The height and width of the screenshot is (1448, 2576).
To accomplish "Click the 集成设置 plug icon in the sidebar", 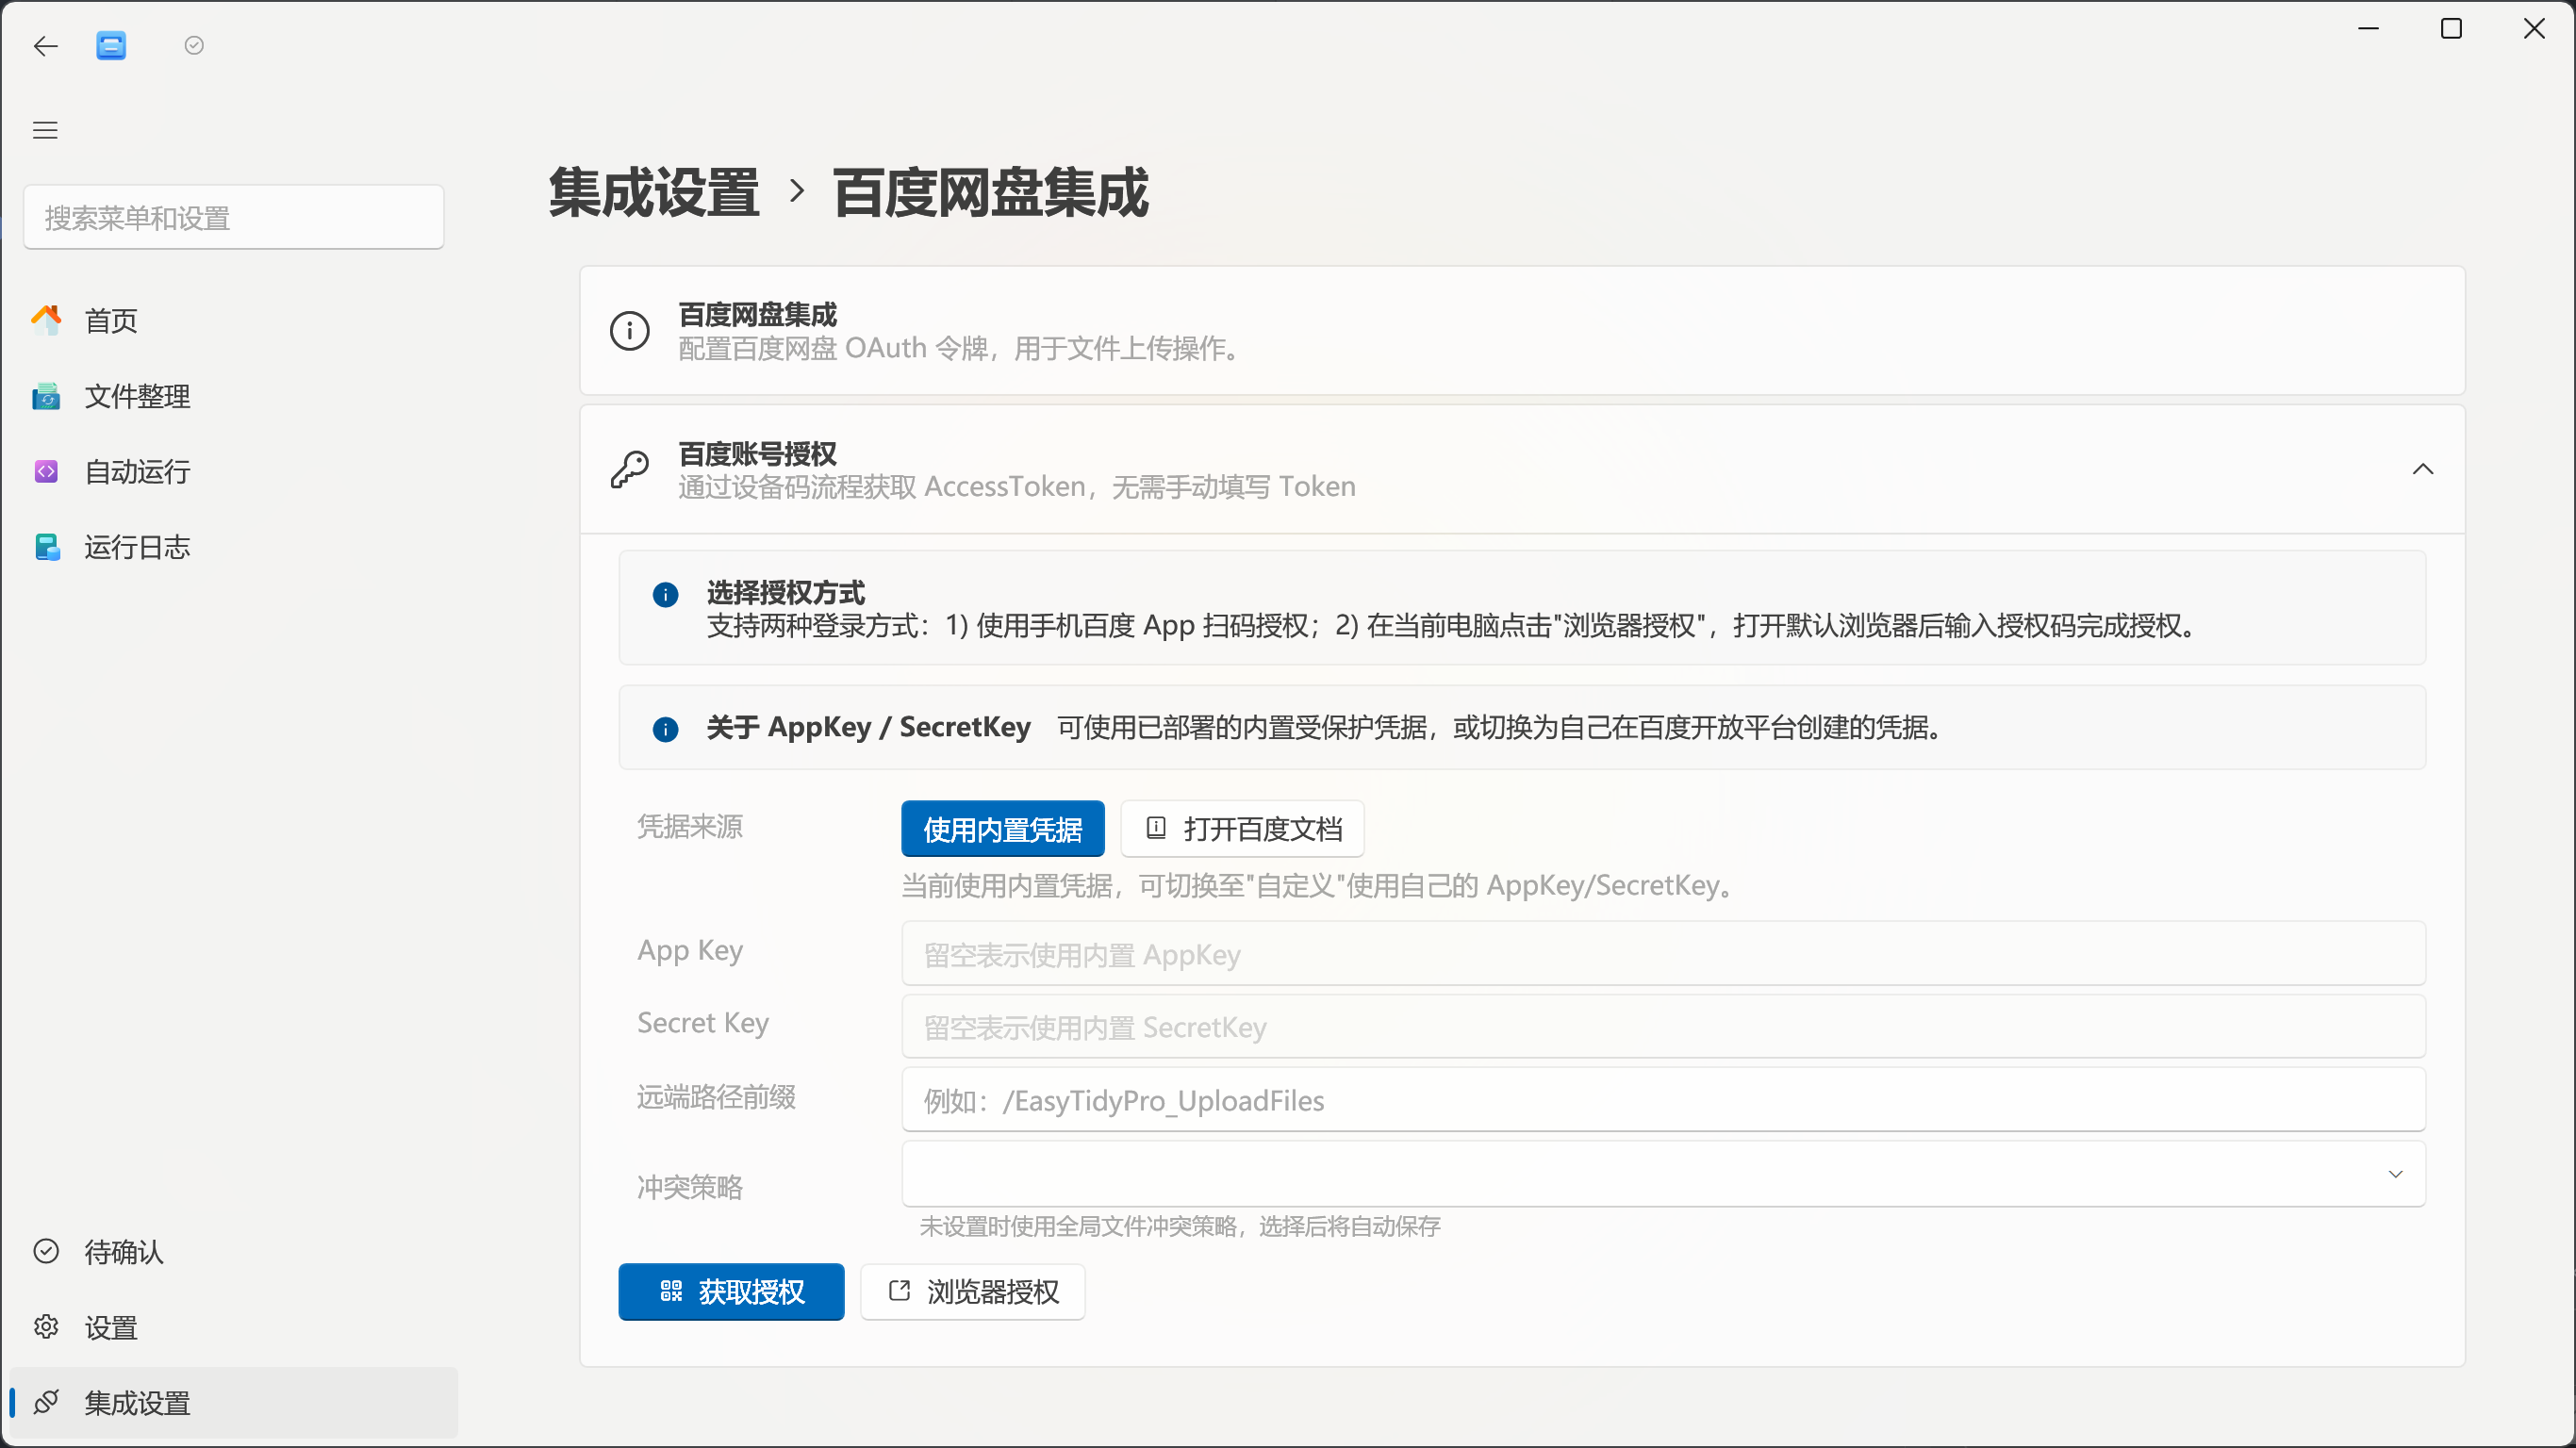I will tap(46, 1402).
